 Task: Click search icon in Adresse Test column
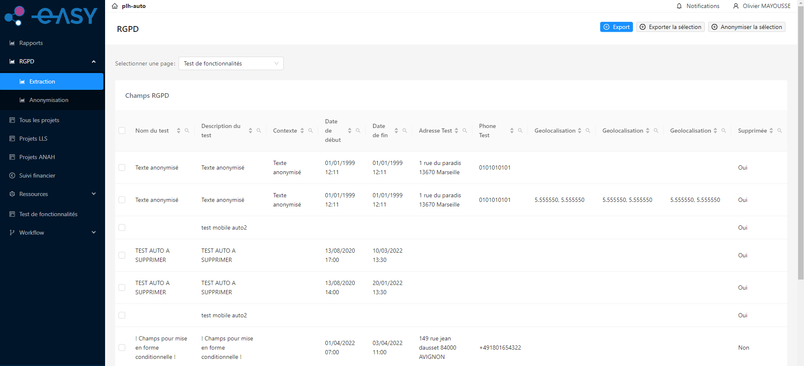click(465, 131)
